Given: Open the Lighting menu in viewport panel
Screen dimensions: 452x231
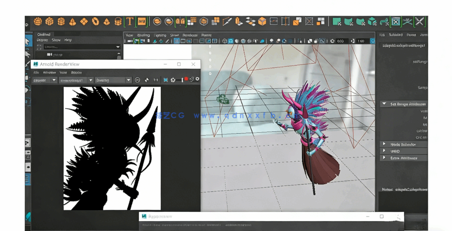Looking at the screenshot, I should (x=160, y=35).
